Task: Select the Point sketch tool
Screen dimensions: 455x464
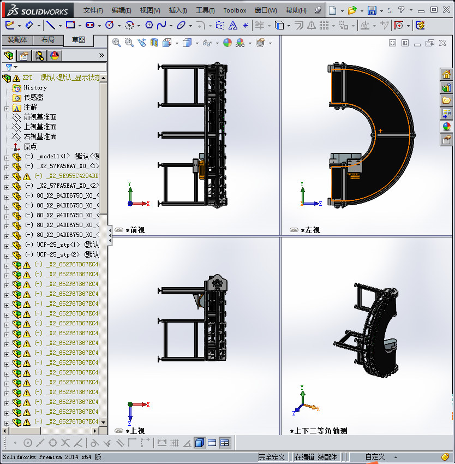Action: [x=246, y=26]
